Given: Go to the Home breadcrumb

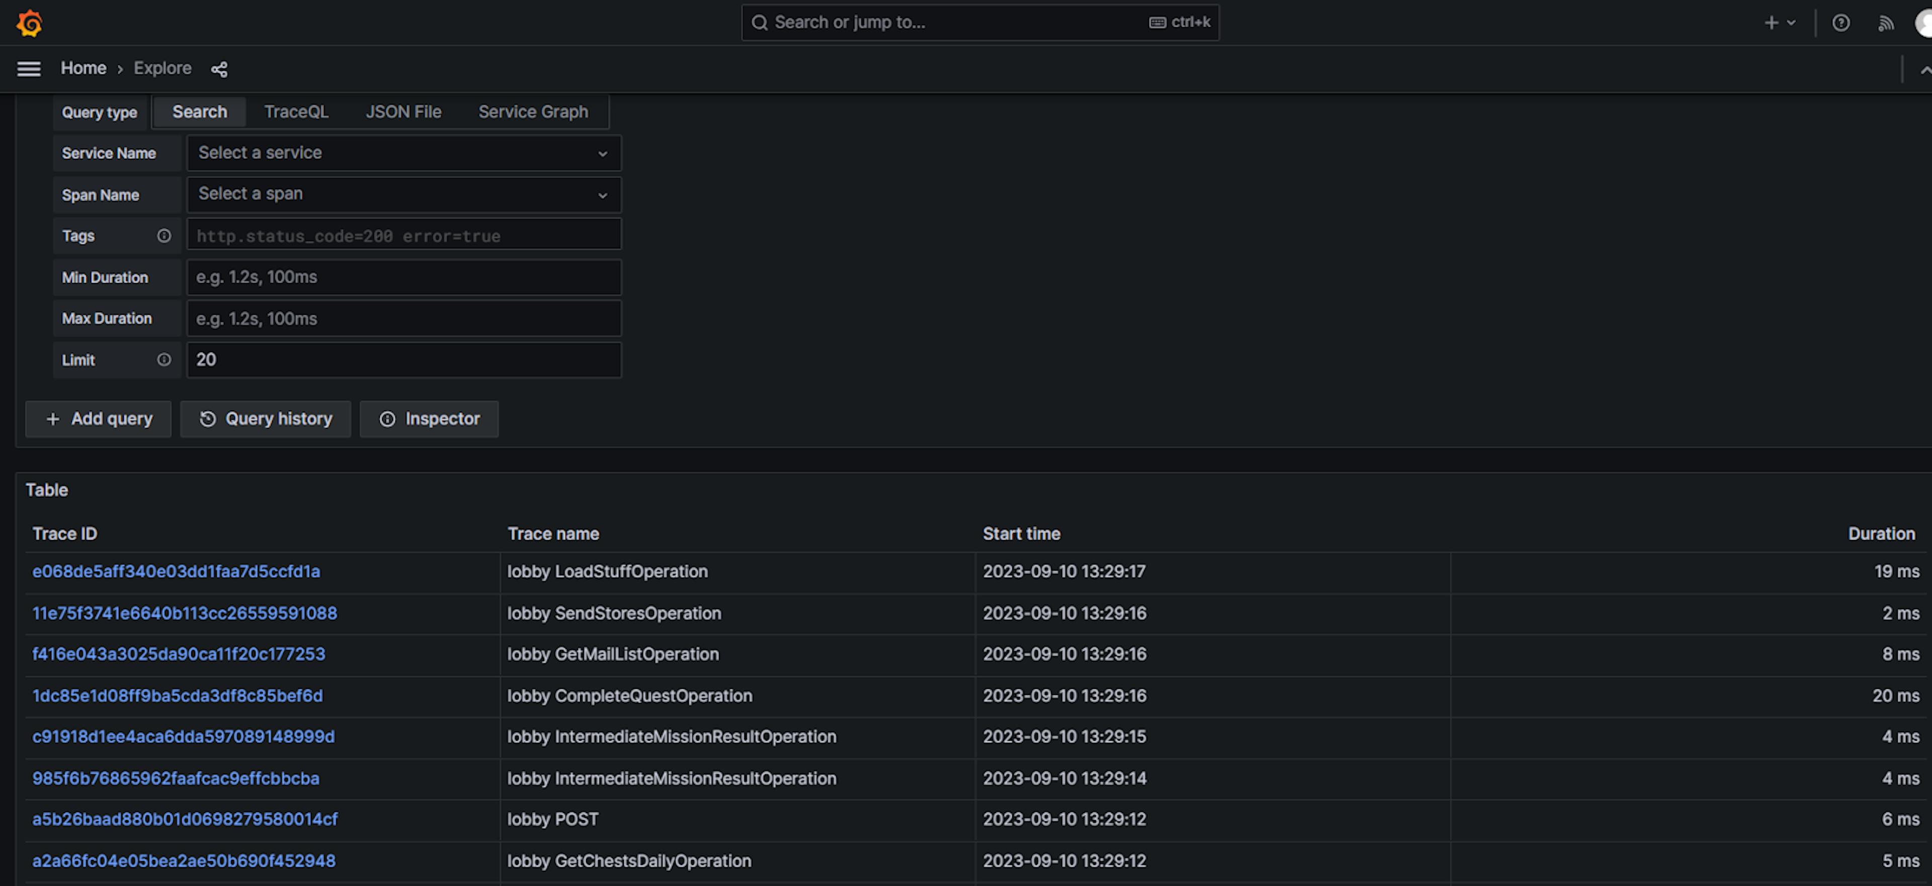Looking at the screenshot, I should point(83,68).
